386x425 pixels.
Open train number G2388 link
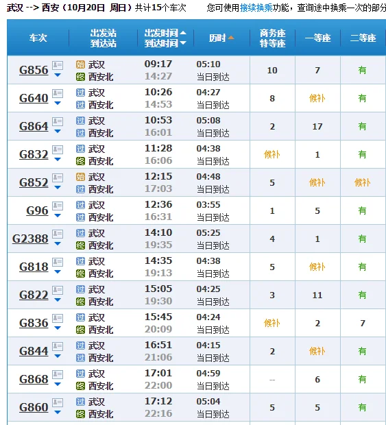(30, 239)
